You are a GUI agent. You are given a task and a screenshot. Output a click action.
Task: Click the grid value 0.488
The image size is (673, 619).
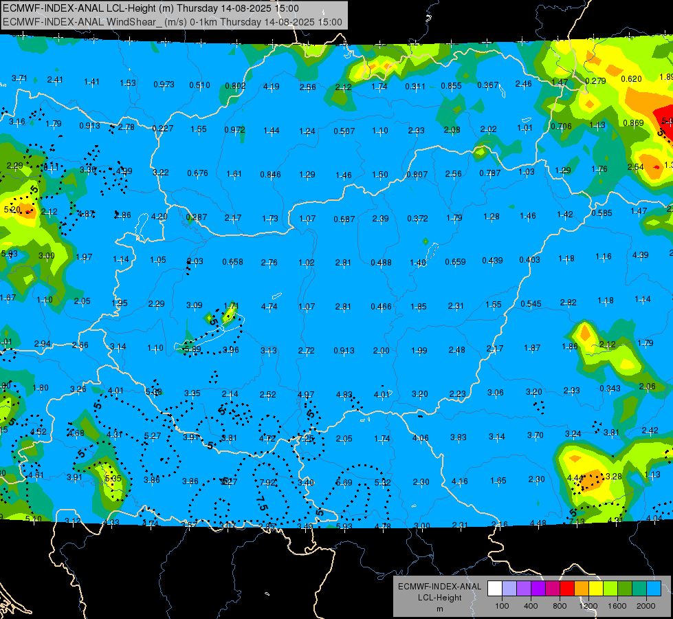coord(381,262)
